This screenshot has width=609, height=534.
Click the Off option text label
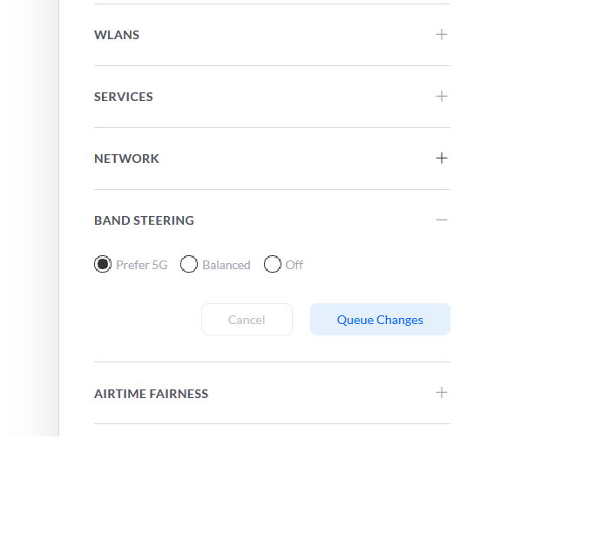294,265
